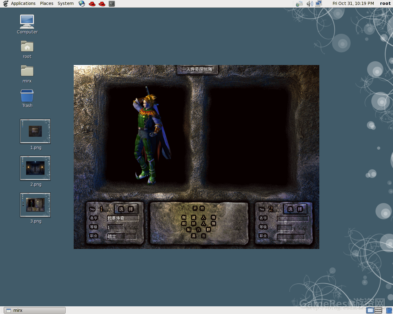Image resolution: width=393 pixels, height=314 pixels.
Task: Switch to the second workspace in switcher
Action: [378, 310]
